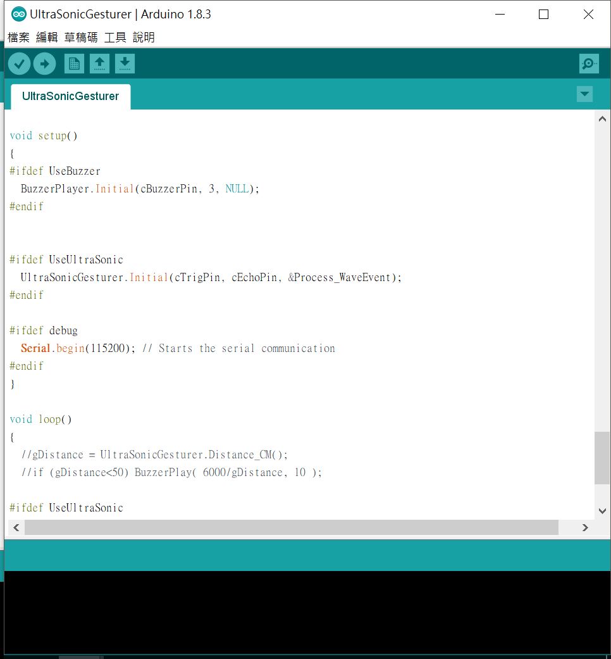Open the 說明 menu
This screenshot has width=611, height=659.
pos(144,37)
